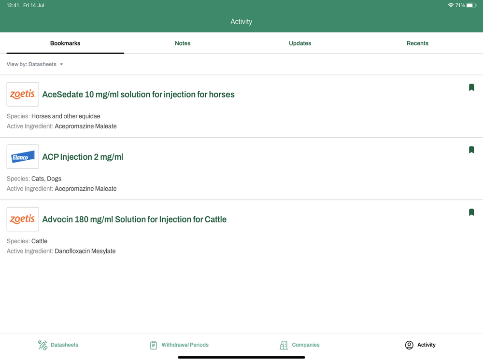Click the Elanco logo thumbnail
Image resolution: width=483 pixels, height=362 pixels.
click(23, 157)
